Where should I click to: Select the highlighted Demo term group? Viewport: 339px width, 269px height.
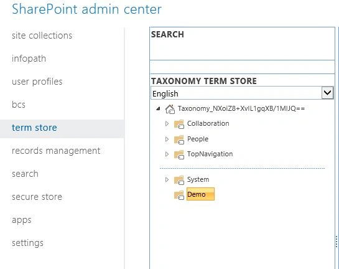[200, 194]
